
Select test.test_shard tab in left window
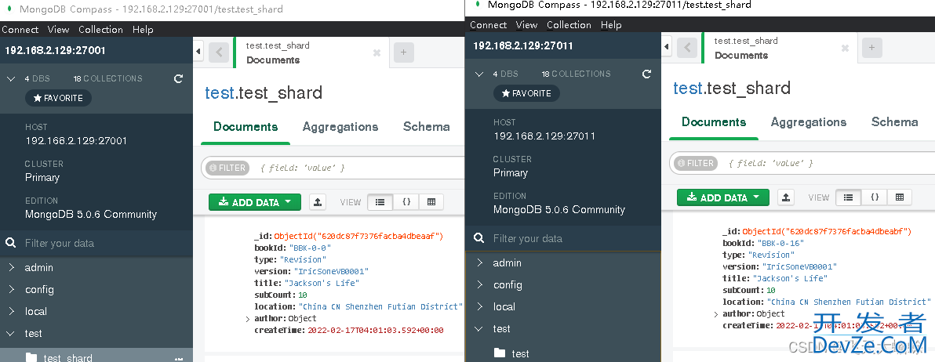tap(311, 52)
